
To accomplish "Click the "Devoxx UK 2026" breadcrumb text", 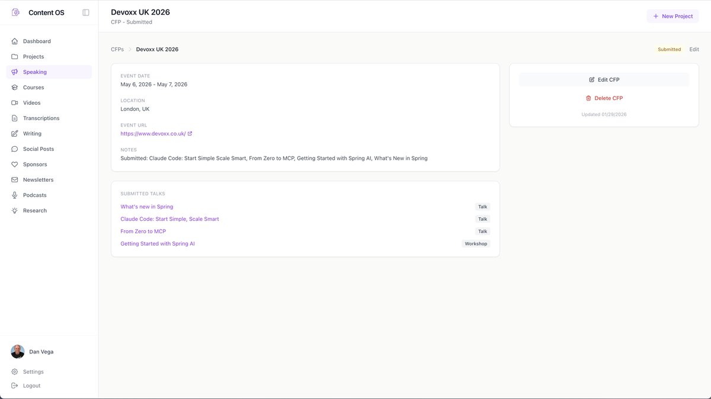I will tap(157, 50).
